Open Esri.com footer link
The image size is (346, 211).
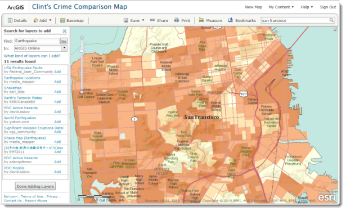[11, 196]
